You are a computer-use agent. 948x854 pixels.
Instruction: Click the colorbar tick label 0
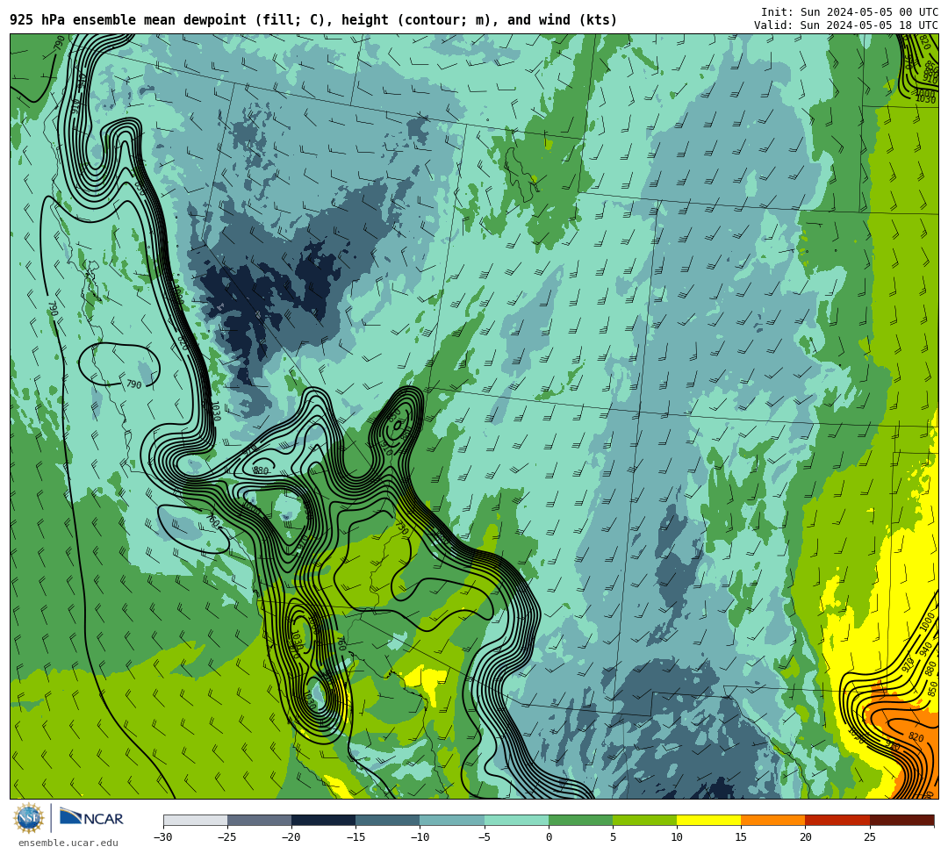(549, 837)
